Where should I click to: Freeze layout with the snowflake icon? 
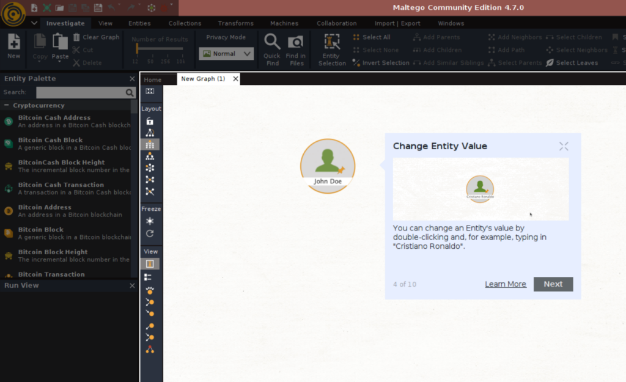point(150,221)
